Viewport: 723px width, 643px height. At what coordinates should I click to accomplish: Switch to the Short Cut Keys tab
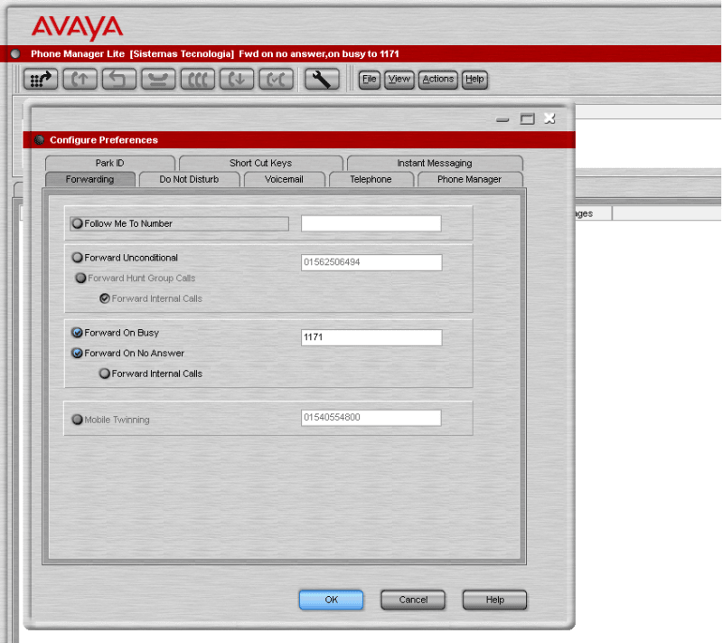point(261,163)
